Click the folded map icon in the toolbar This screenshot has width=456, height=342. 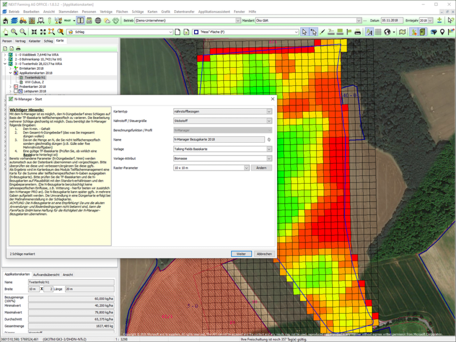pos(402,31)
